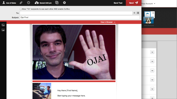Open the gear settings icon
This screenshot has height=99, width=177.
(64, 3)
